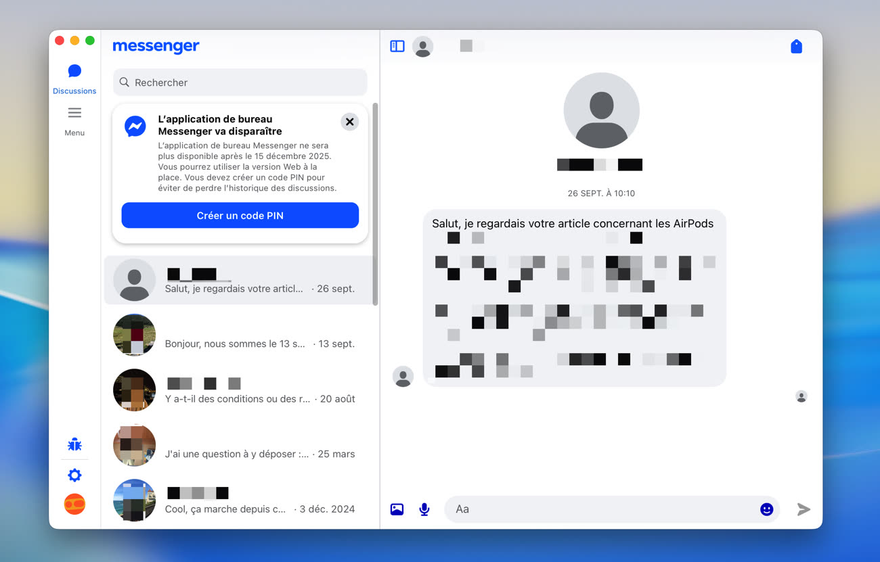Attach a photo with the image icon
Screen dimensions: 880x562
tap(397, 509)
